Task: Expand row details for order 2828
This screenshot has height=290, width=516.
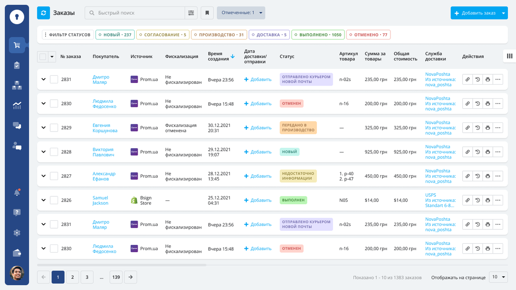Action: pyautogui.click(x=43, y=152)
